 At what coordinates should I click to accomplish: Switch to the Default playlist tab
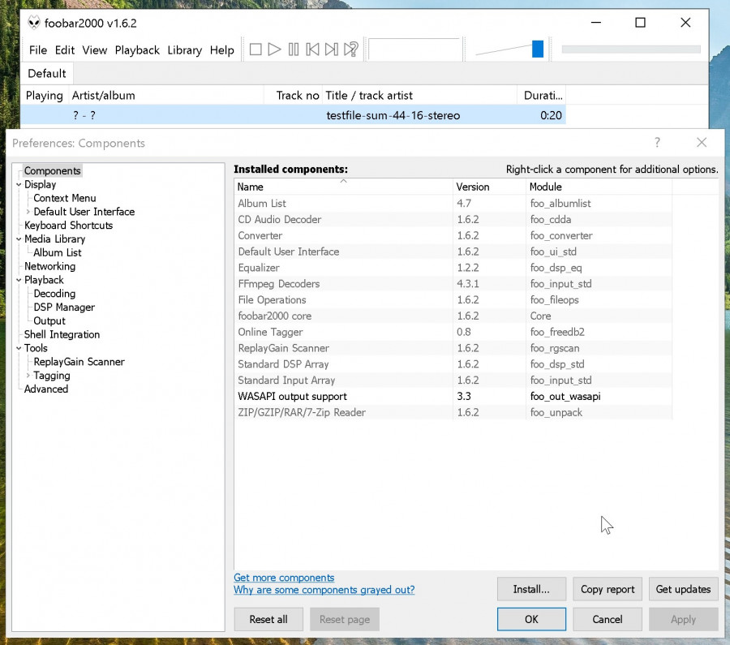coord(47,73)
